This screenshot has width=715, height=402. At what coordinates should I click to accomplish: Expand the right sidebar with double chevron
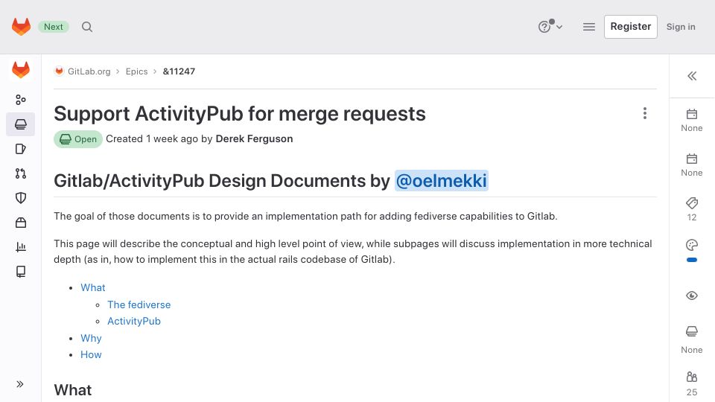(x=692, y=76)
